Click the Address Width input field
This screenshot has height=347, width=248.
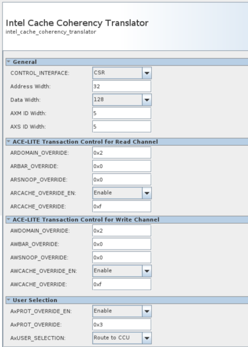(122, 87)
